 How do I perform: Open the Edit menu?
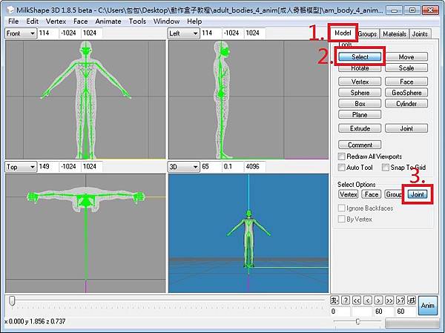point(33,22)
